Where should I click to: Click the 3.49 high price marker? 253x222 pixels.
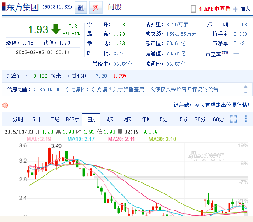pos(56,146)
